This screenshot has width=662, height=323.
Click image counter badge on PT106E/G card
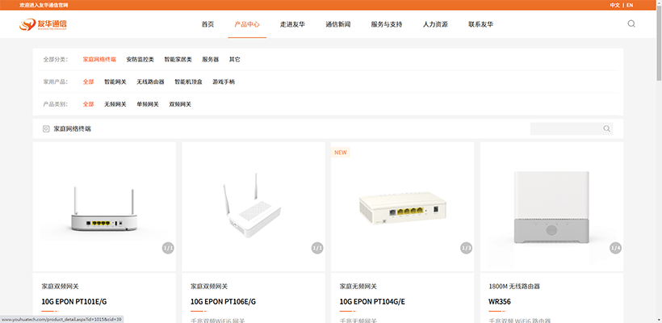click(x=317, y=248)
